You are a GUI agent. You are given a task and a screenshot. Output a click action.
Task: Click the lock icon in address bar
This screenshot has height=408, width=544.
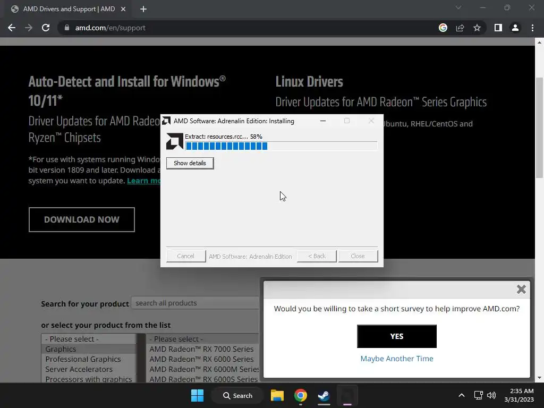[x=67, y=28]
